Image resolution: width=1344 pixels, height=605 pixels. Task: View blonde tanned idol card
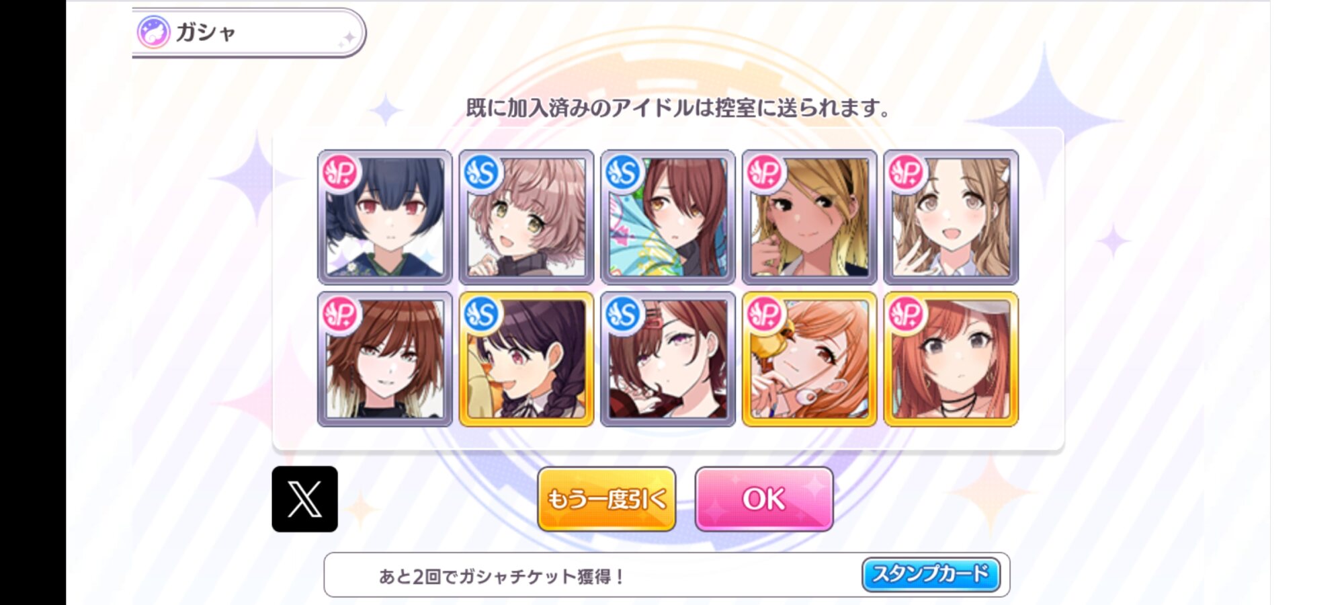point(809,217)
